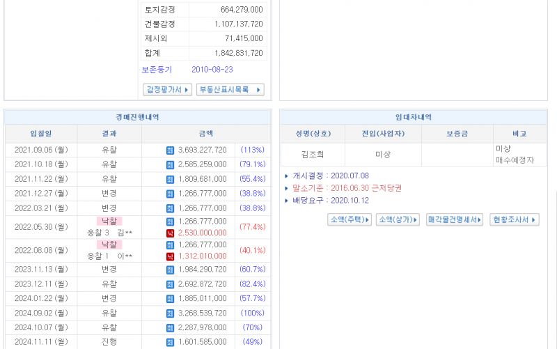The height and width of the screenshot is (349, 557).
Task: Click the blue 최 icon beside 1,809,681,000
Action: tap(170, 179)
